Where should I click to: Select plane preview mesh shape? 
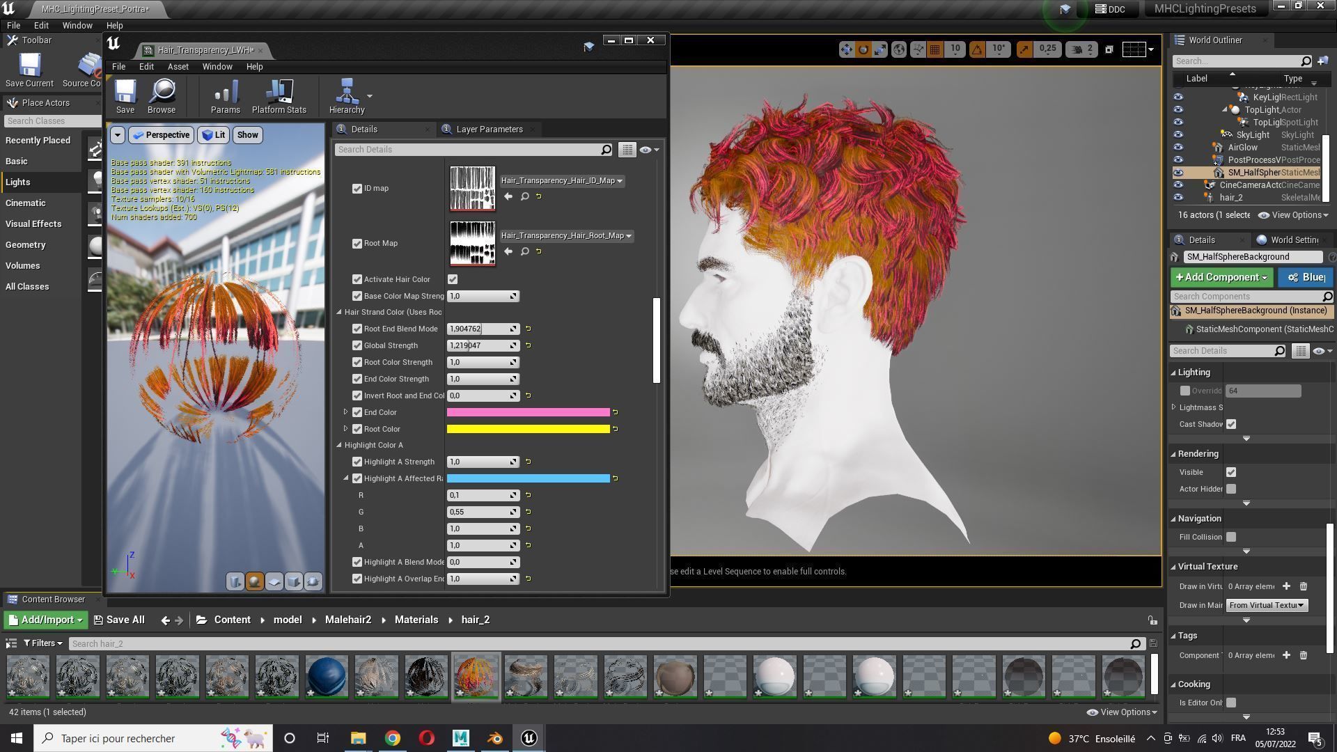pos(274,581)
